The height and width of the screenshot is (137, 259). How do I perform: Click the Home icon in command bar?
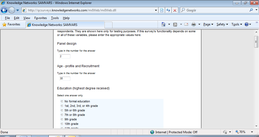tap(163, 24)
